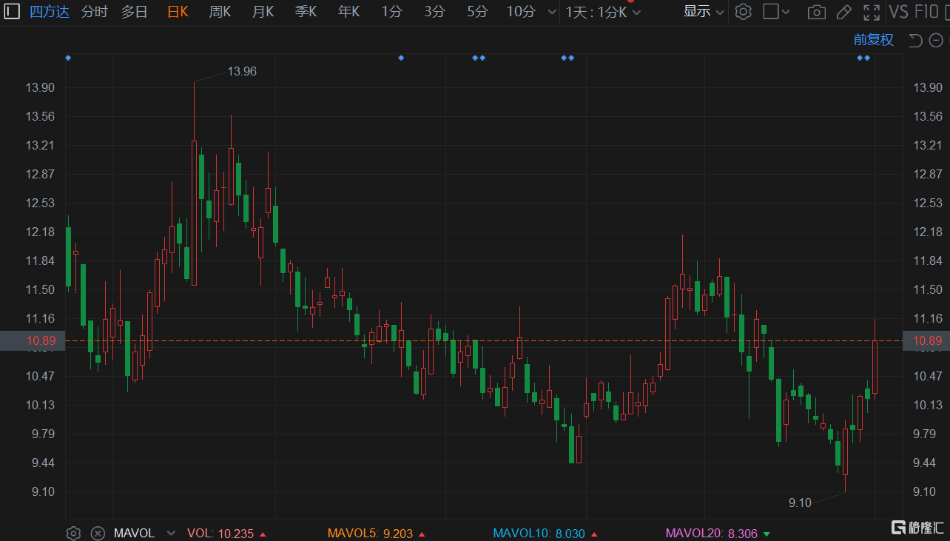Take a chart screenshot with camera icon
Image resolution: width=950 pixels, height=541 pixels.
tap(816, 12)
